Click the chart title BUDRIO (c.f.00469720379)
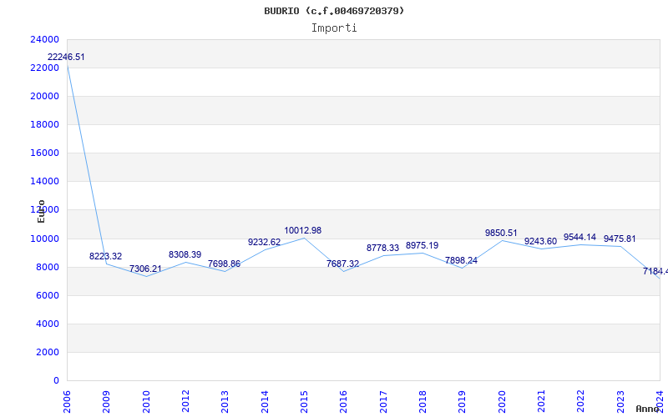 coord(334,11)
